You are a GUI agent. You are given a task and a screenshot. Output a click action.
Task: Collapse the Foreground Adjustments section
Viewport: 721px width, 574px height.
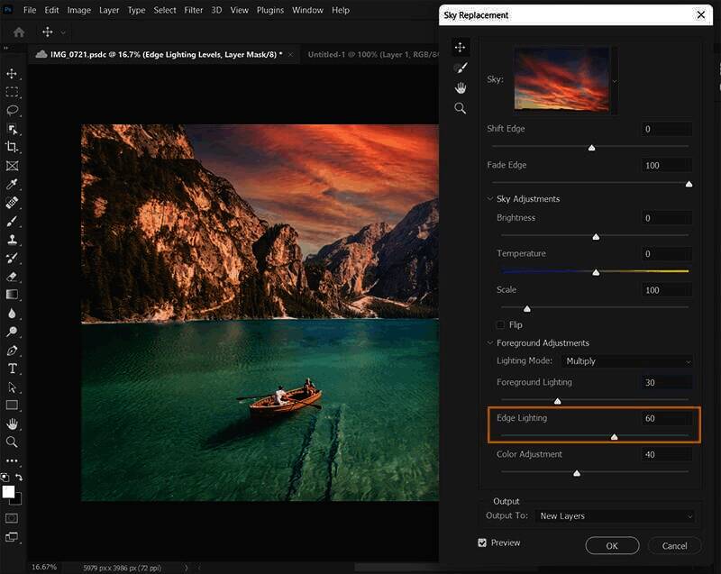490,343
